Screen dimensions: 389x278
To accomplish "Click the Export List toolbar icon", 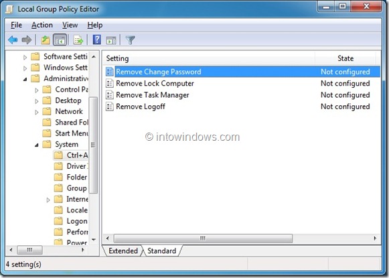I will 78,40.
